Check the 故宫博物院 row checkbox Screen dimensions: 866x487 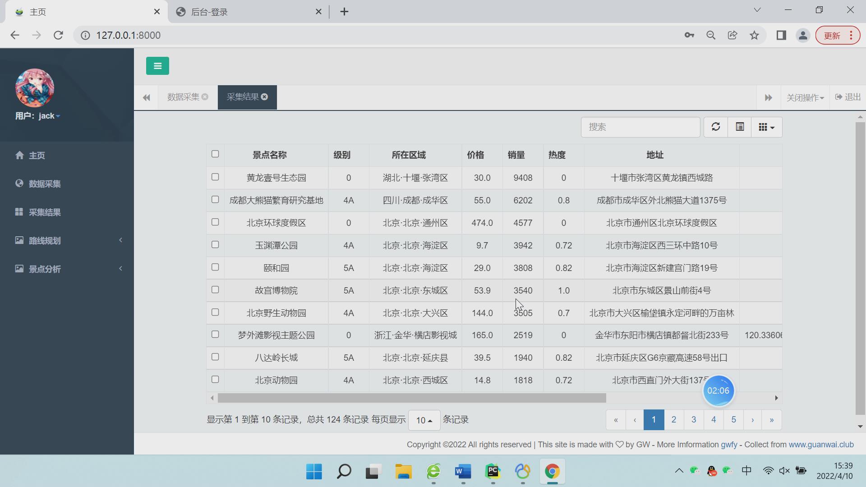(215, 290)
